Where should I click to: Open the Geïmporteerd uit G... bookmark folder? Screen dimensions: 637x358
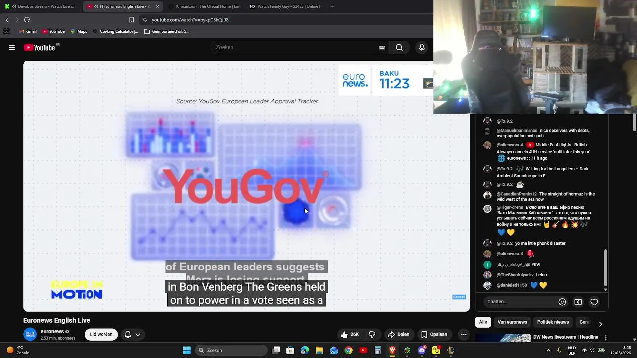click(x=167, y=31)
